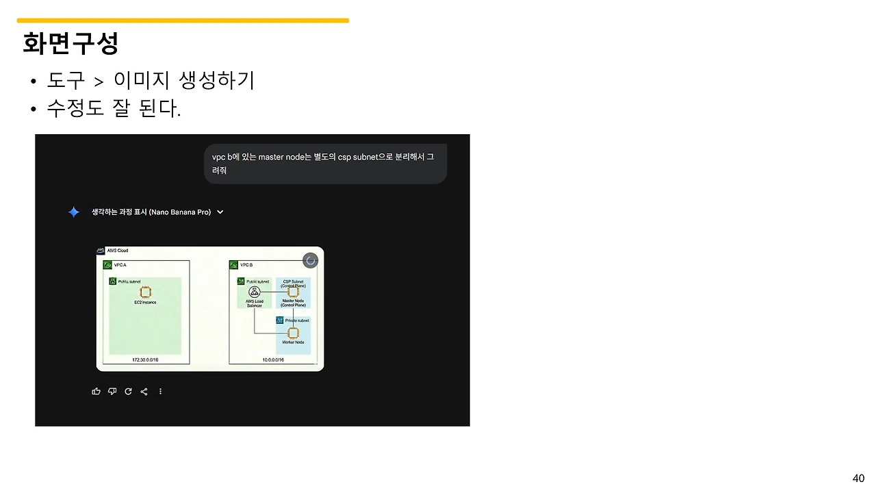Click the user prompt bubble about csp subnet
The image size is (876, 493).
pos(325,163)
